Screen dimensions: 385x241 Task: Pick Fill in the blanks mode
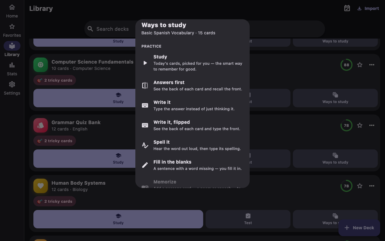[192, 165]
